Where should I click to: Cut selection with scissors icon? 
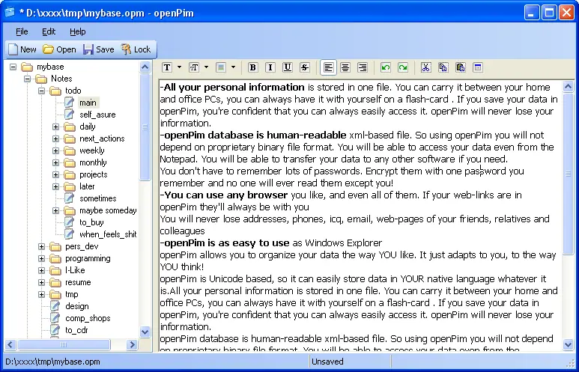click(425, 67)
